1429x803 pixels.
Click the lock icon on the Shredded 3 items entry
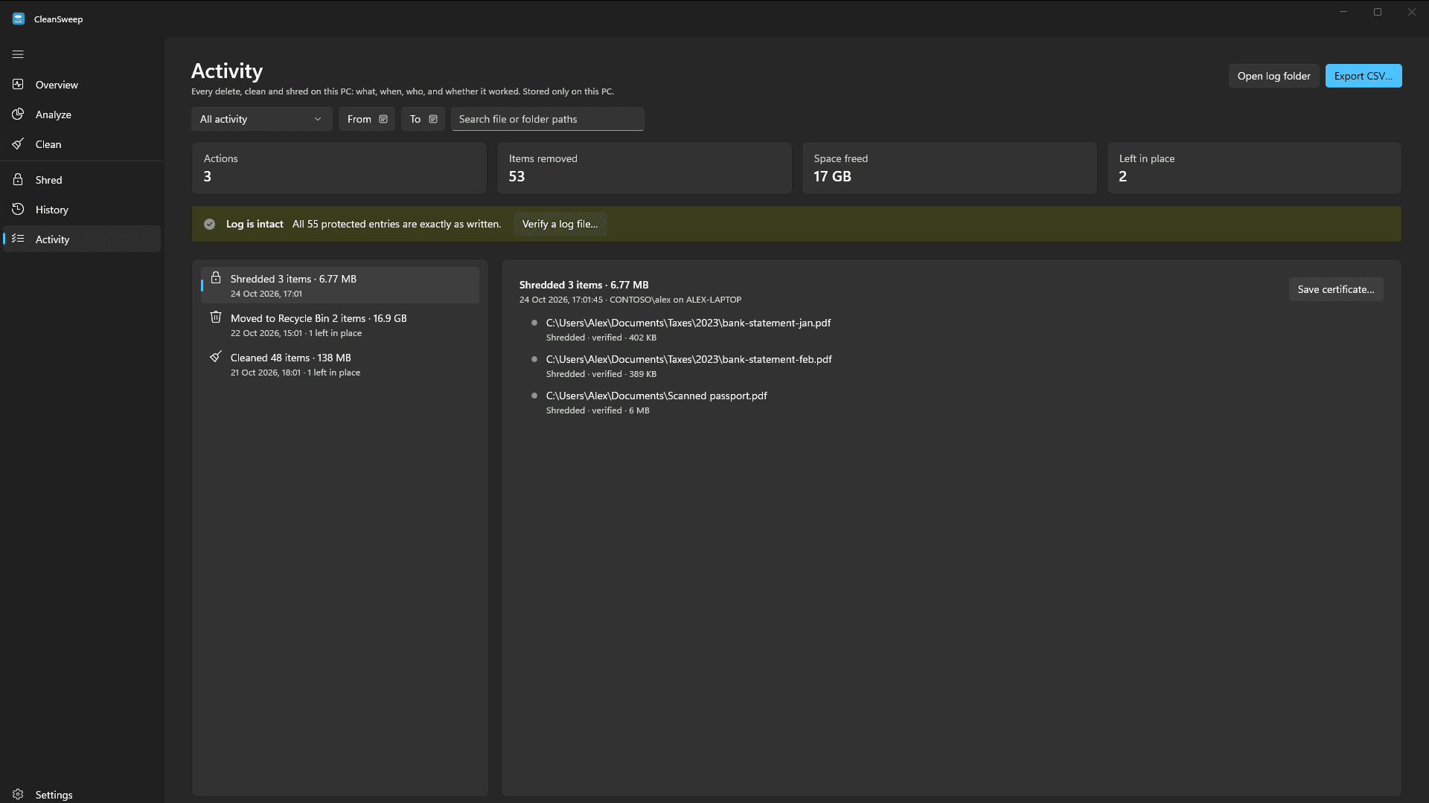pos(216,277)
